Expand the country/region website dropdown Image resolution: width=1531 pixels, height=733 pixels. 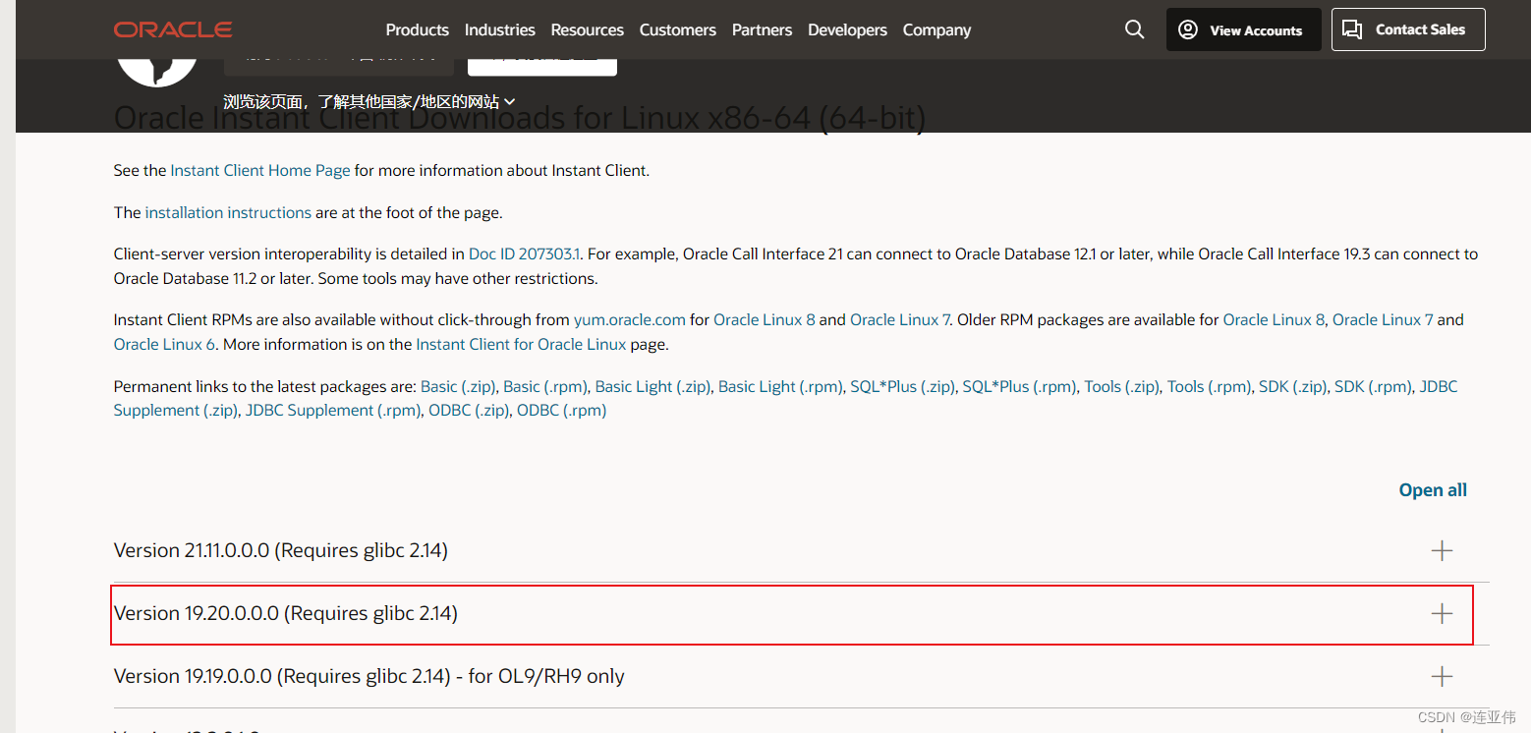369,101
